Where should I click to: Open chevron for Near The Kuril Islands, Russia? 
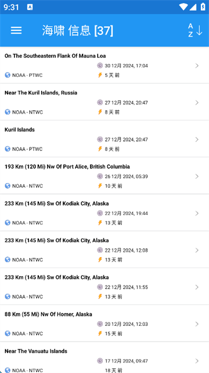(197, 103)
